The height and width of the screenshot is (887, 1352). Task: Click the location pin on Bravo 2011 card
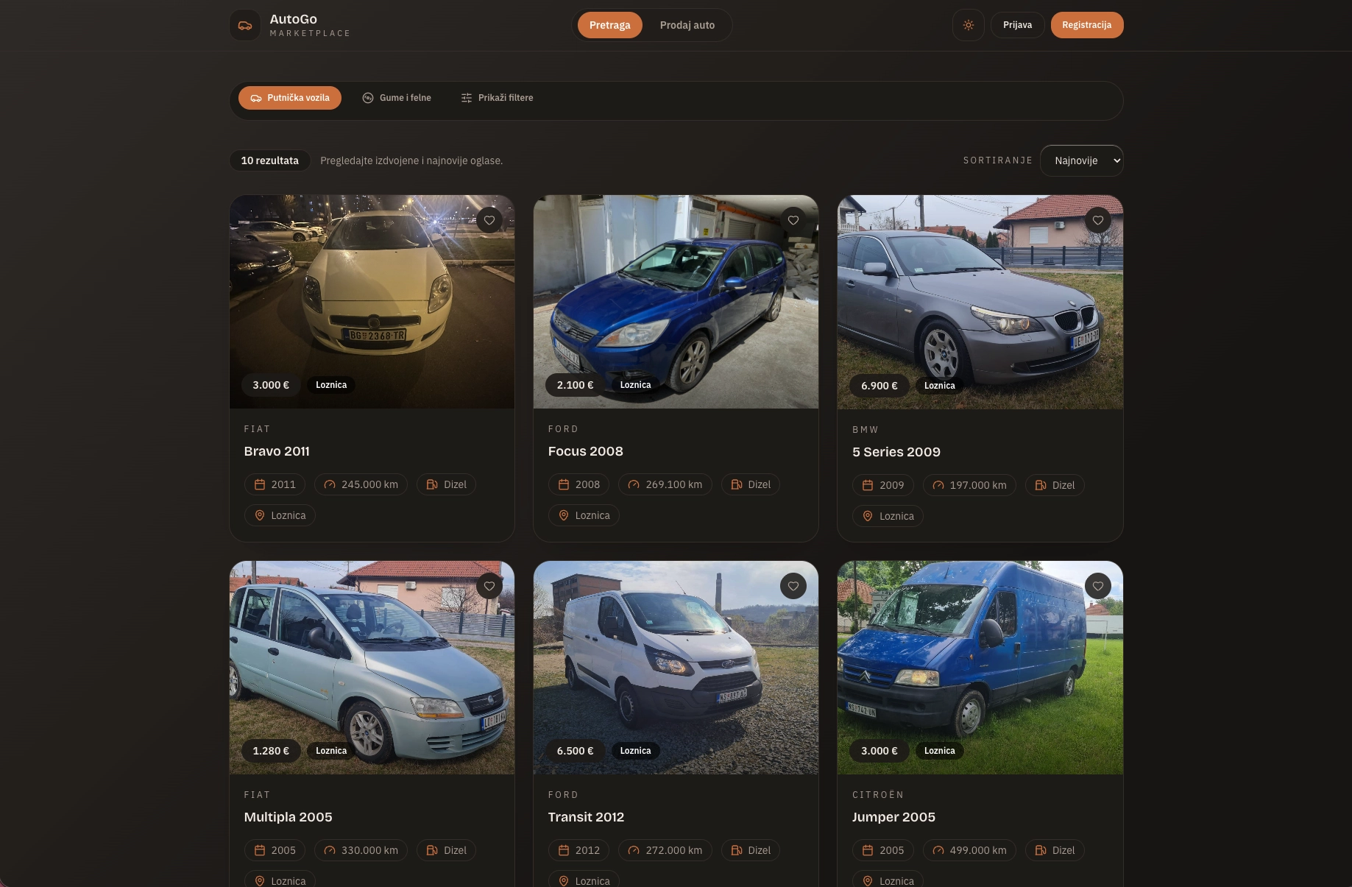tap(260, 515)
